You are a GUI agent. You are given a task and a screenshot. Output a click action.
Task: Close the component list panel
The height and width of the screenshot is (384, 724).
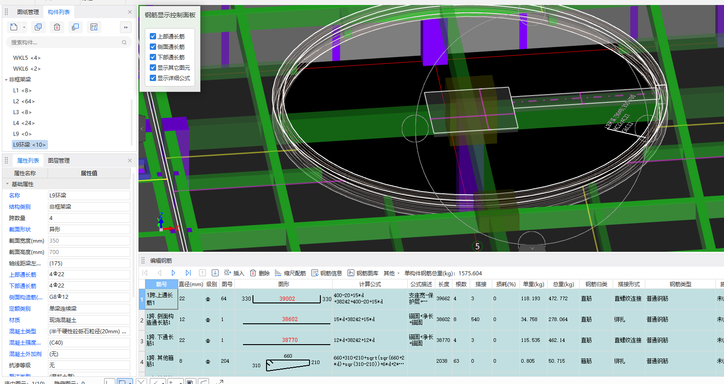(x=130, y=12)
